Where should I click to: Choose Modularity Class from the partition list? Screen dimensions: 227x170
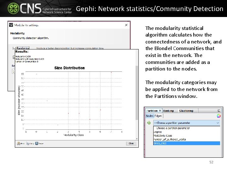[x=187, y=136]
